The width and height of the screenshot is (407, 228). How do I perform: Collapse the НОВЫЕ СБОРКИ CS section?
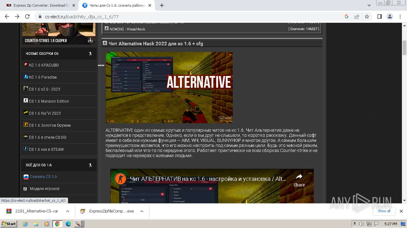[x=90, y=54]
